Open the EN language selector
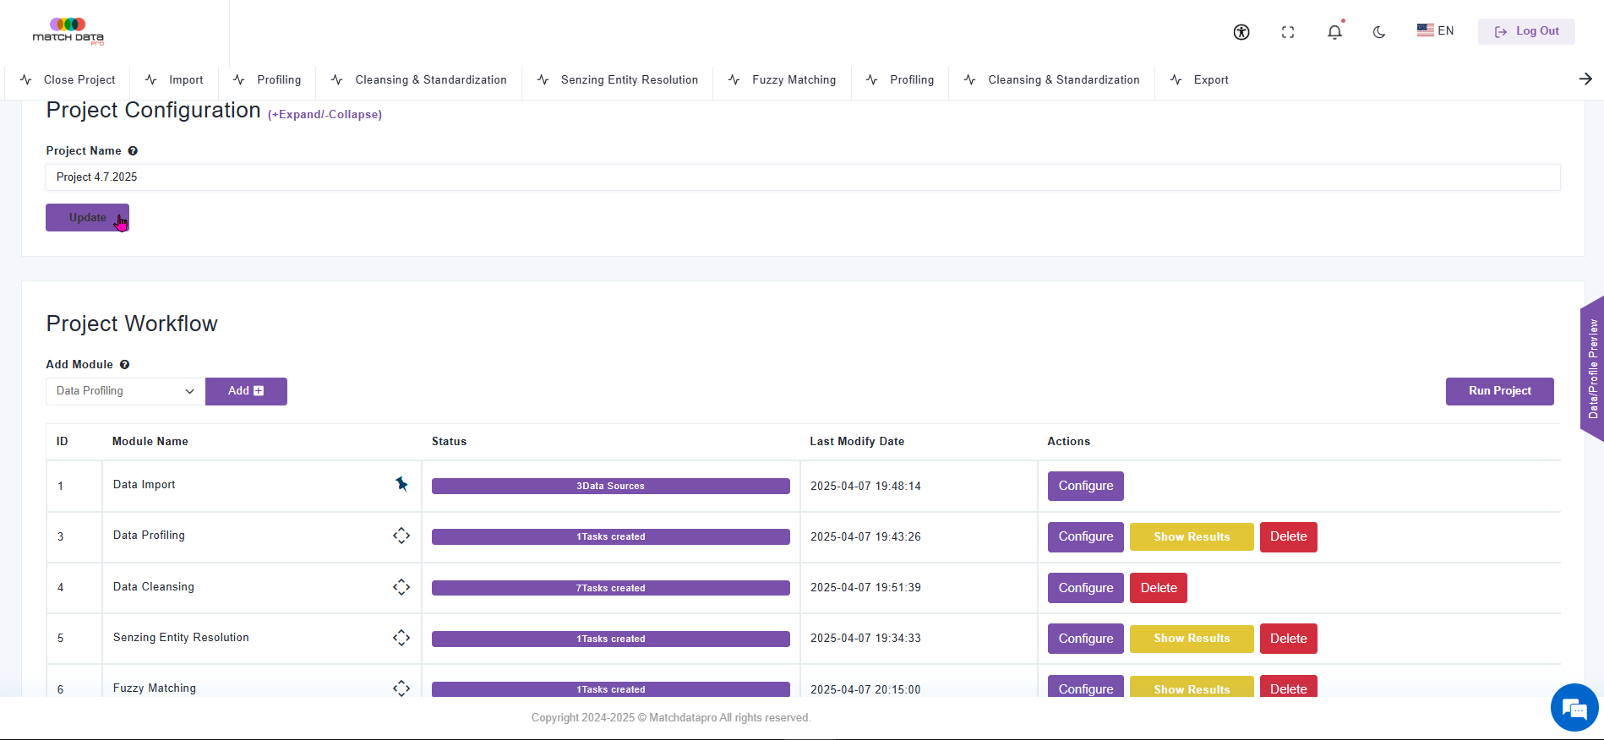 click(x=1435, y=30)
